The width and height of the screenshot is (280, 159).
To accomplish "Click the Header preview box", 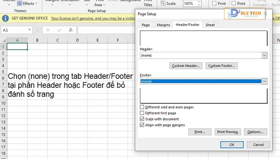I will [x=204, y=38].
